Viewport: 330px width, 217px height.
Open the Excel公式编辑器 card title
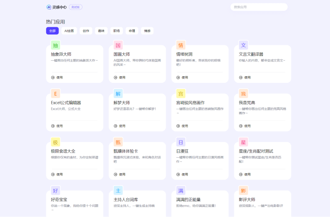66,103
